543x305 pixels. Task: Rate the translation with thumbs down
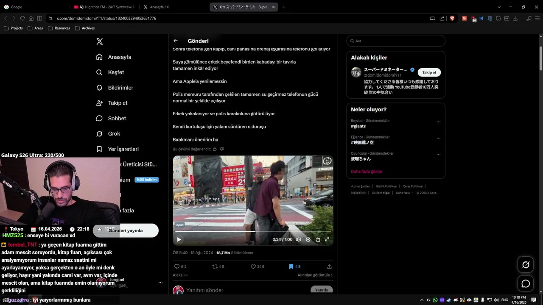[222, 149]
